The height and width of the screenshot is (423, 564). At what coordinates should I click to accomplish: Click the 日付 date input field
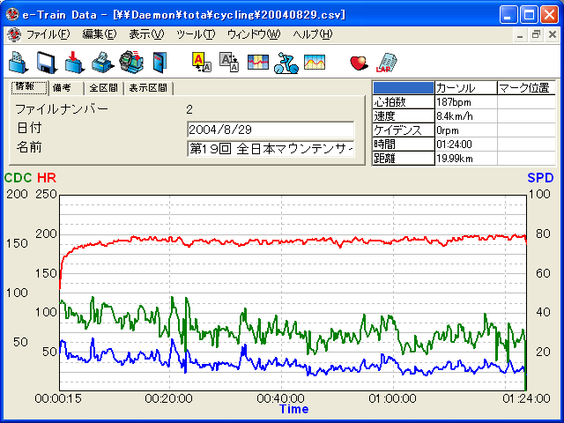point(270,130)
